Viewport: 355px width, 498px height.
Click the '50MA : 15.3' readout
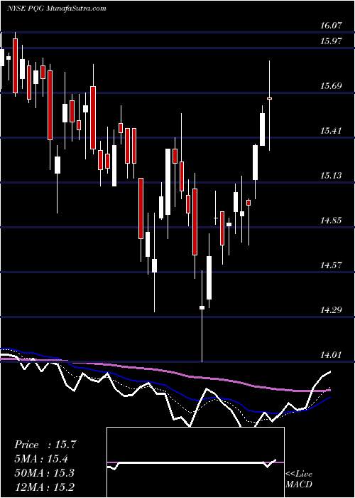click(44, 472)
